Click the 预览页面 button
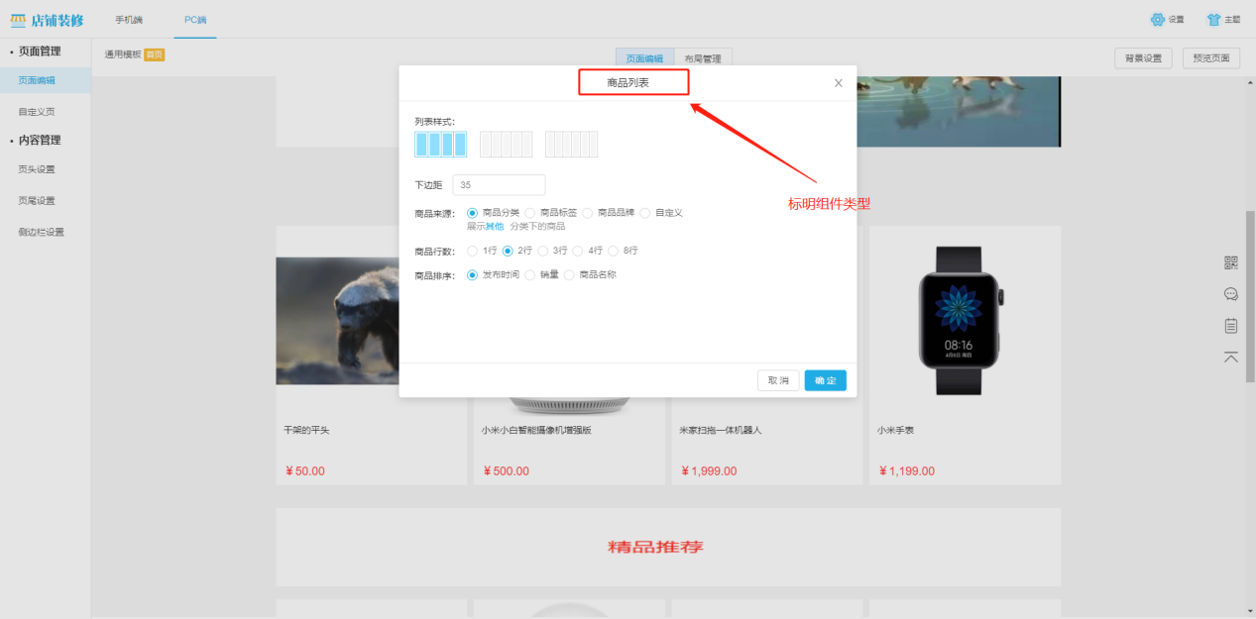The height and width of the screenshot is (619, 1256). tap(1210, 57)
